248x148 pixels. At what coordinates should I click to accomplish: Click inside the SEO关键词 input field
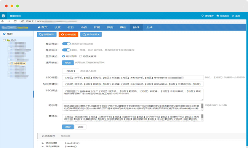[133, 84]
